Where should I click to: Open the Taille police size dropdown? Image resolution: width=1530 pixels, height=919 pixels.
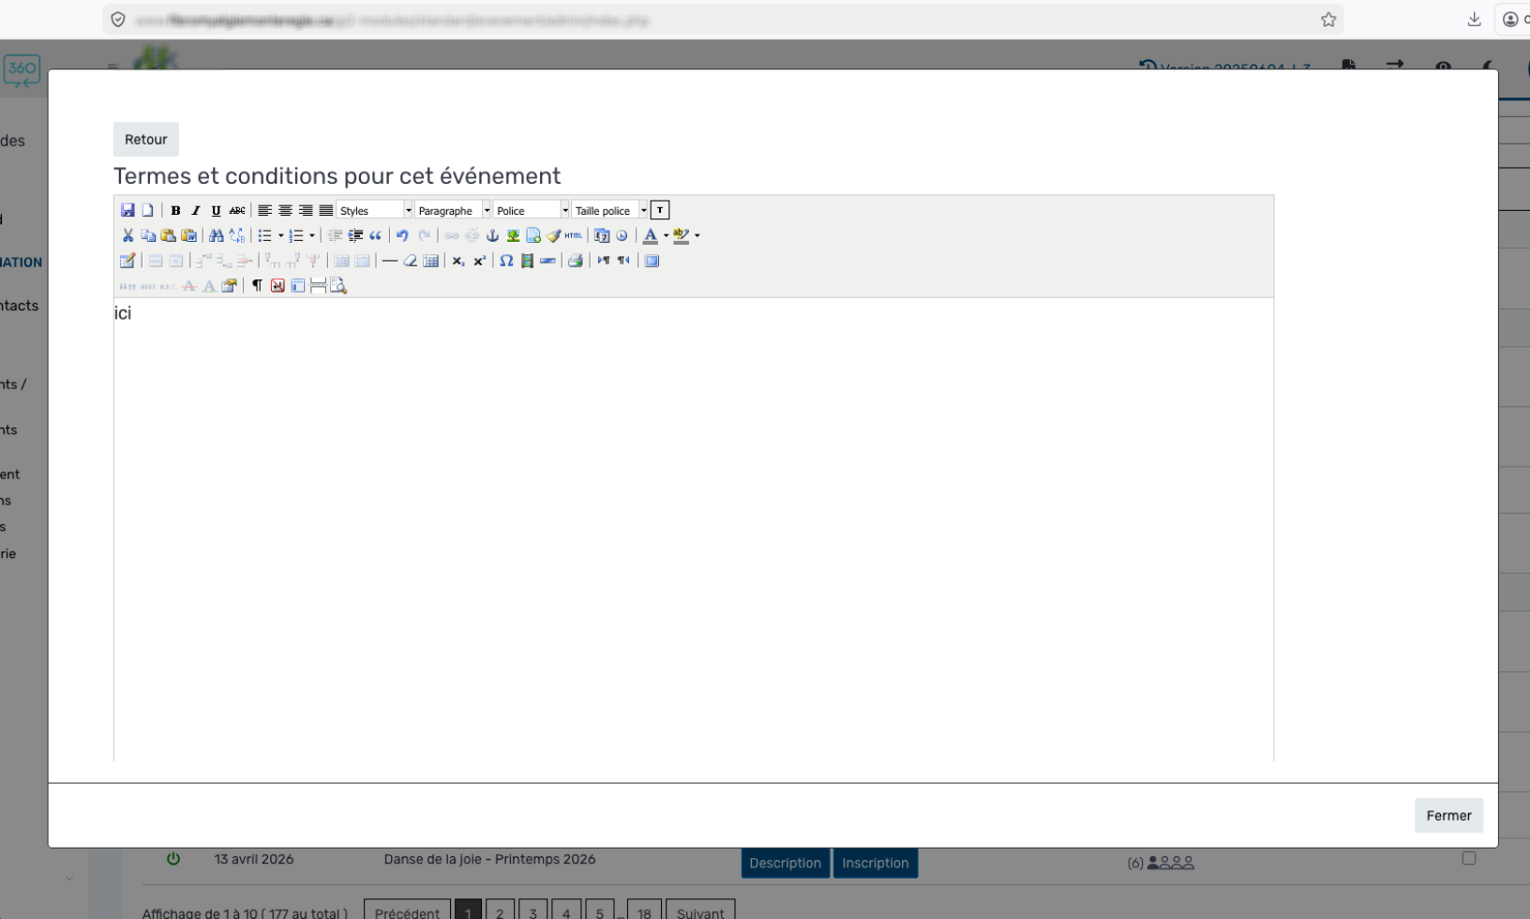(x=610, y=210)
